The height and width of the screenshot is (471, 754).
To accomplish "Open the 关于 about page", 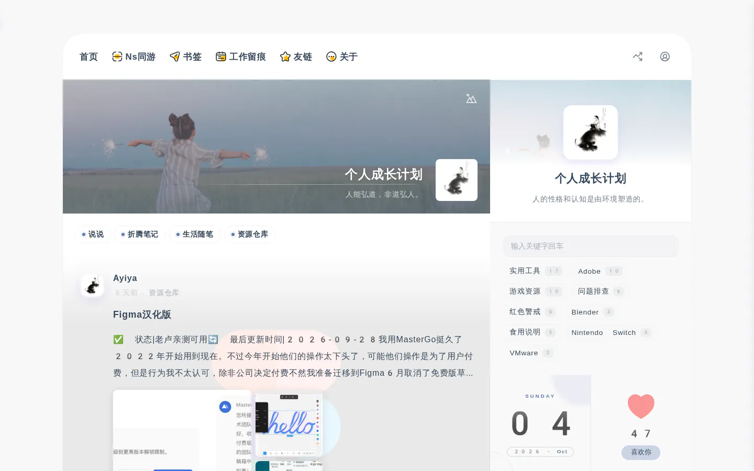I will click(341, 57).
